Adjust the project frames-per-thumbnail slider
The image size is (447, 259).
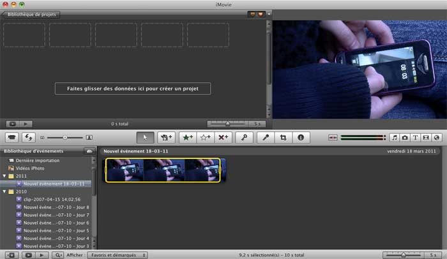pos(227,124)
